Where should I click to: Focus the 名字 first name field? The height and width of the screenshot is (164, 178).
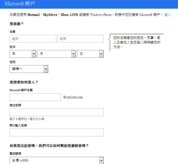(x=80, y=39)
